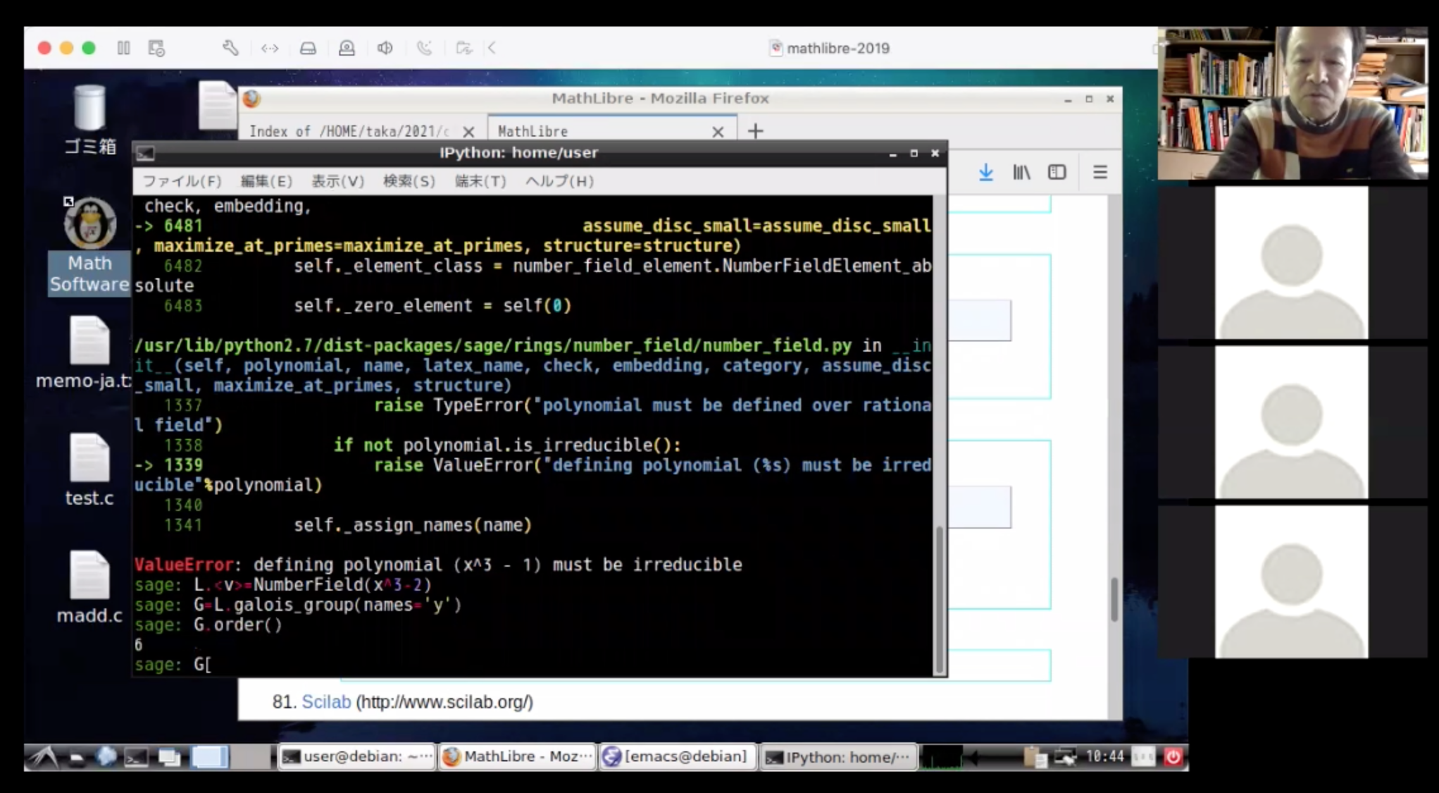Open the shared folders icon

[x=464, y=48]
